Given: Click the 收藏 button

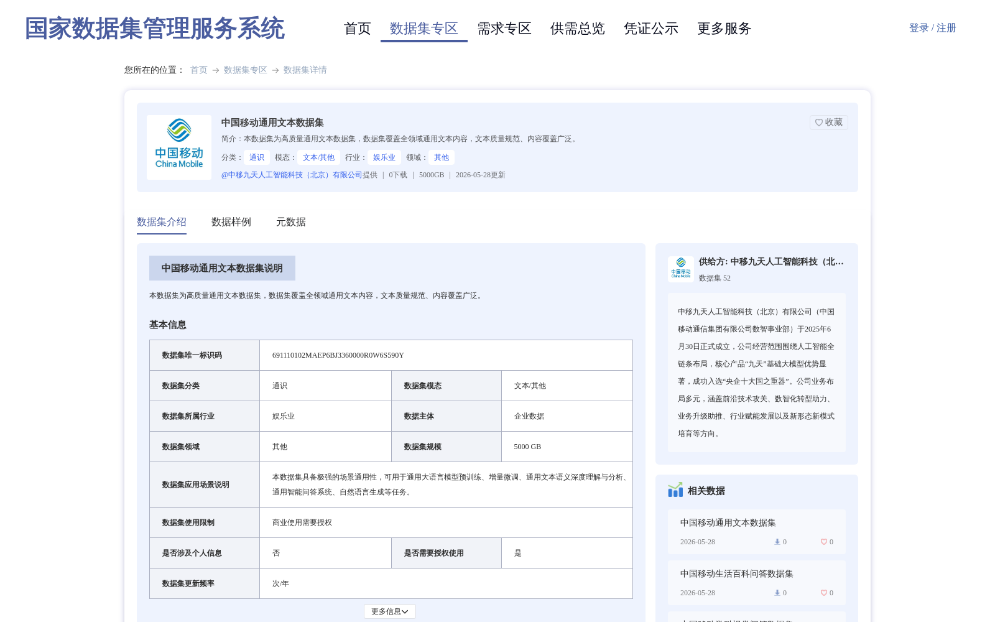Looking at the screenshot, I should click(829, 123).
